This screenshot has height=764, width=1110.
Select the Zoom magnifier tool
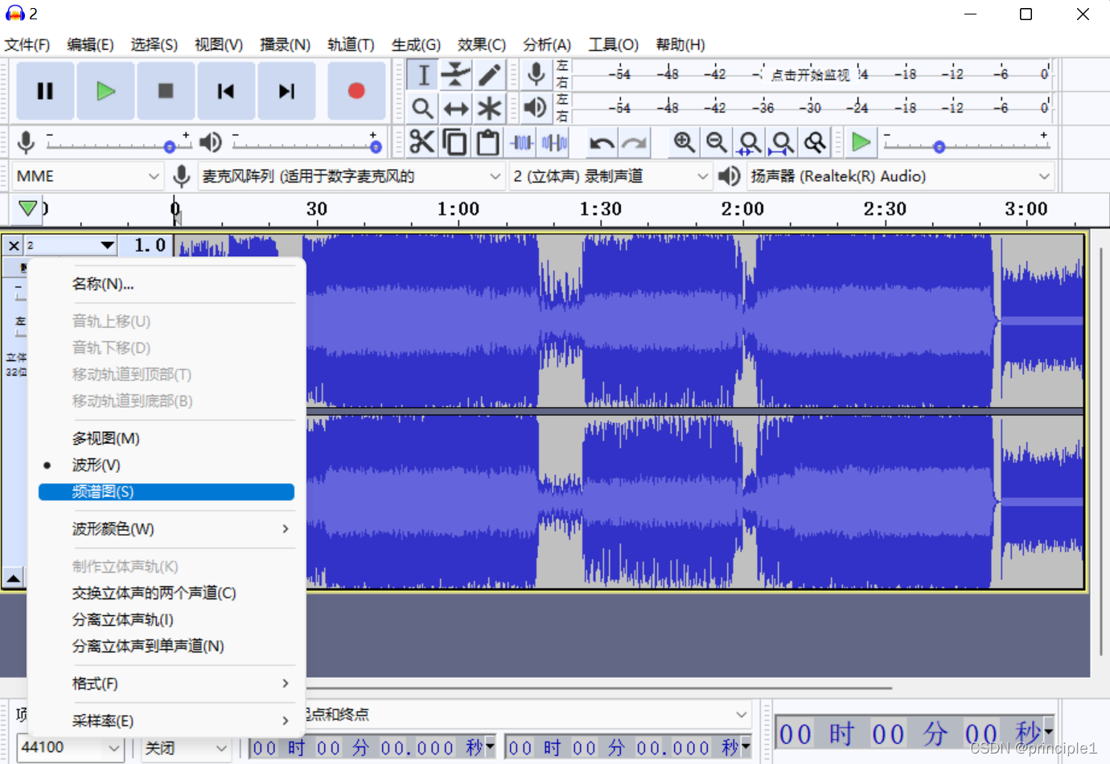tap(423, 108)
